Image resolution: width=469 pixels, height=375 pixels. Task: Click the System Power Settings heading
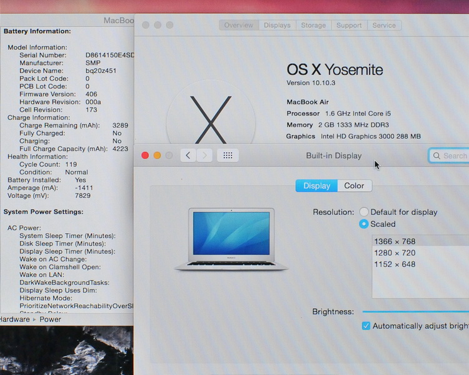click(x=43, y=212)
